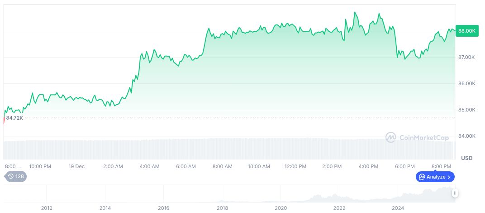Jump to 2018 on the navigator timeline
Screen dimensions: 485x213
coord(222,208)
